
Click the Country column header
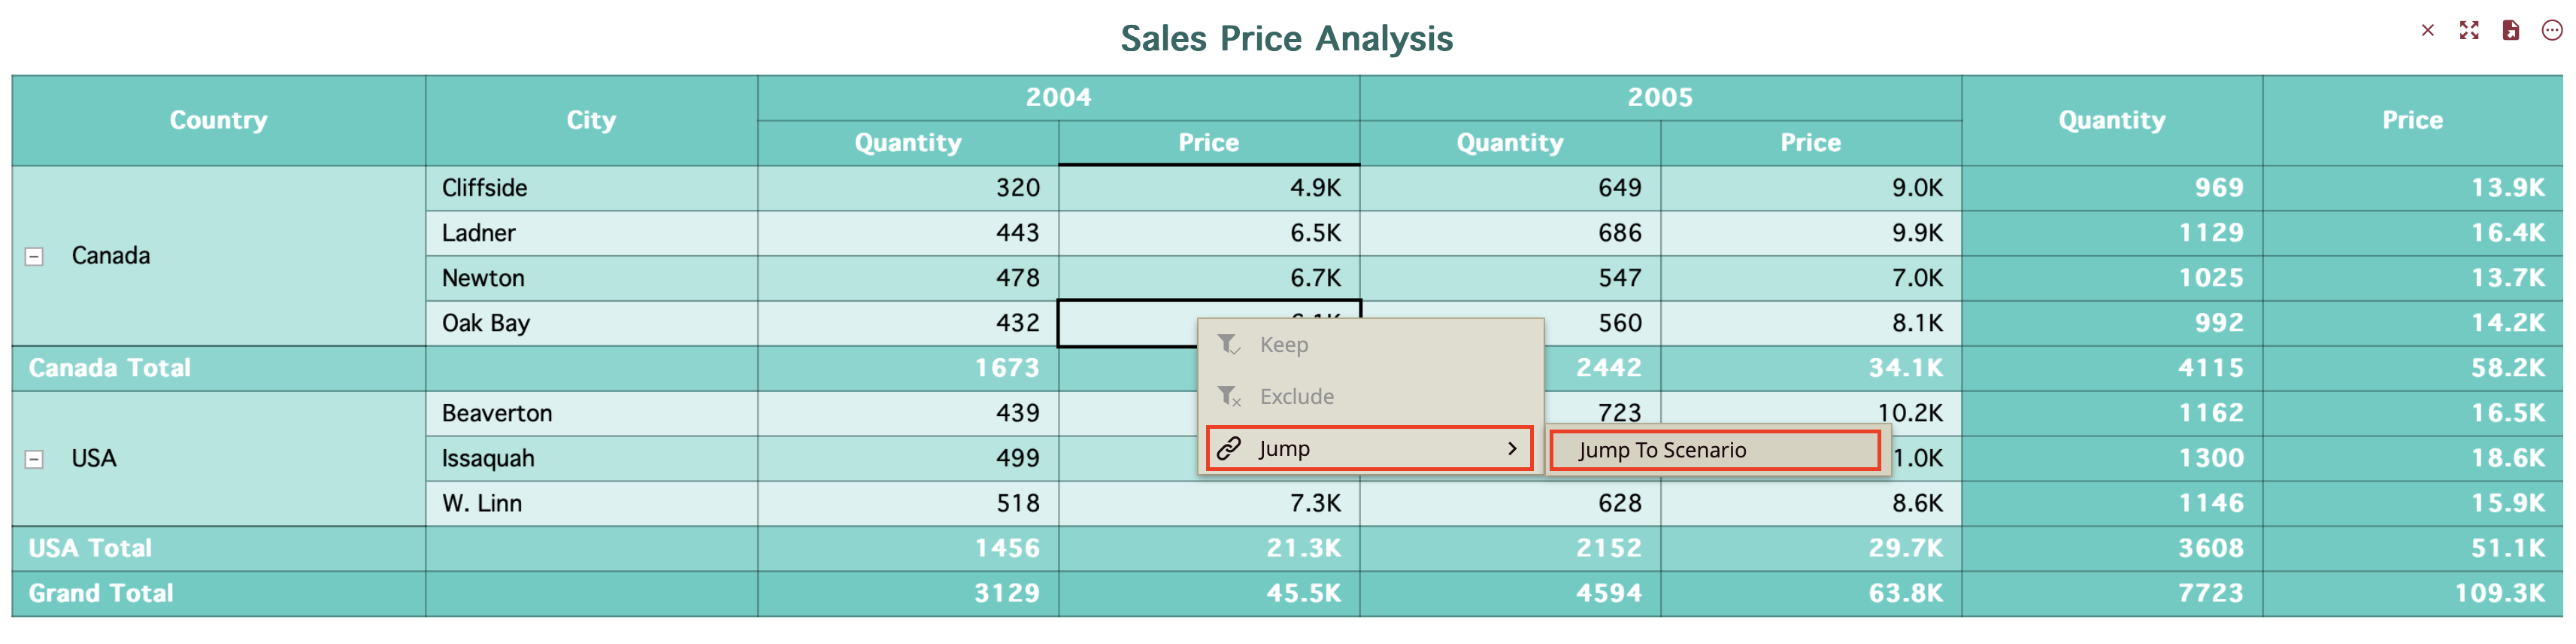click(x=218, y=120)
